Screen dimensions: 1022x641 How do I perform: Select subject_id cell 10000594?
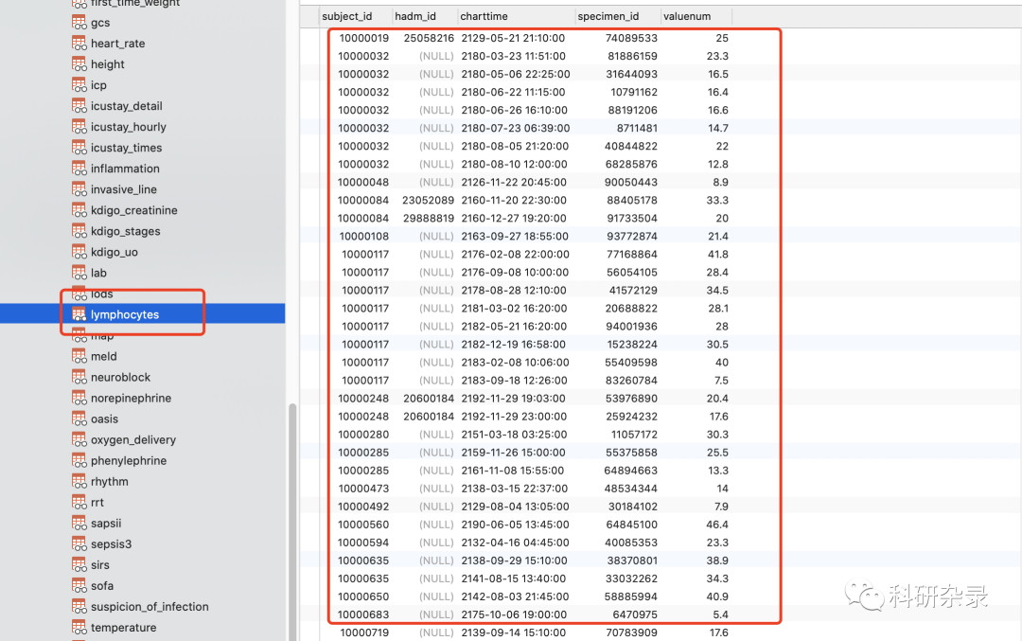(363, 543)
